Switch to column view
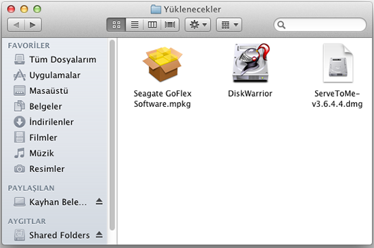Screen dimensions: 374x248 click(x=152, y=25)
